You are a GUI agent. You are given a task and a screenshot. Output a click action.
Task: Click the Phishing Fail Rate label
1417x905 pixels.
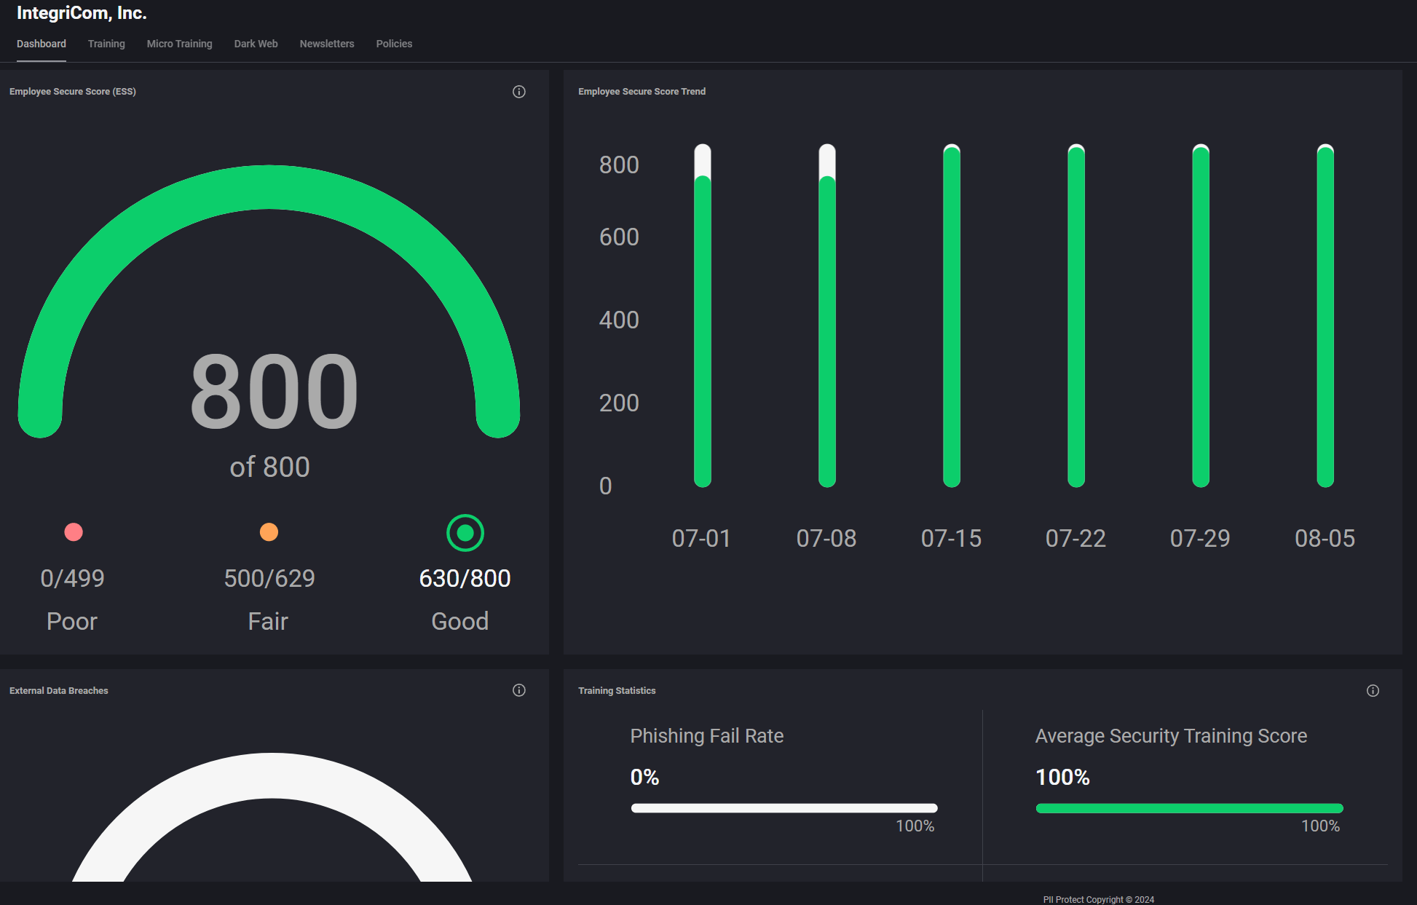pyautogui.click(x=707, y=736)
